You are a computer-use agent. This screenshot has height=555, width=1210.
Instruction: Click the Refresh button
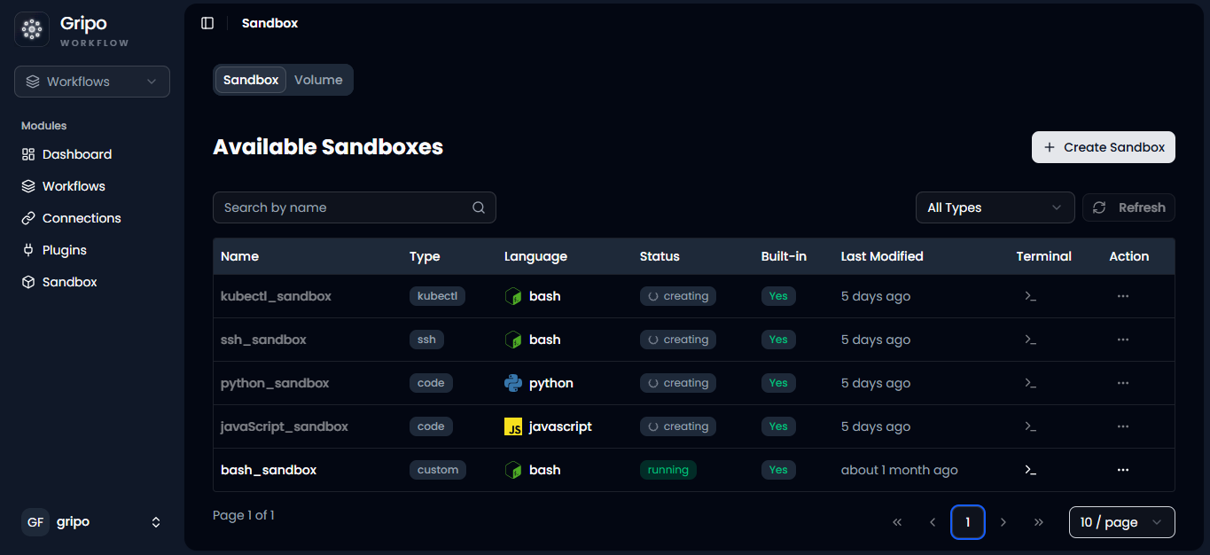[1128, 207]
